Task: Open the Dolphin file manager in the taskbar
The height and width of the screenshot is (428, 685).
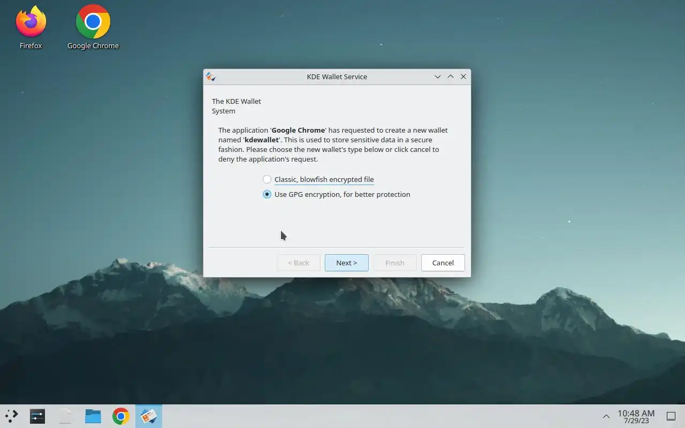Action: [93, 416]
